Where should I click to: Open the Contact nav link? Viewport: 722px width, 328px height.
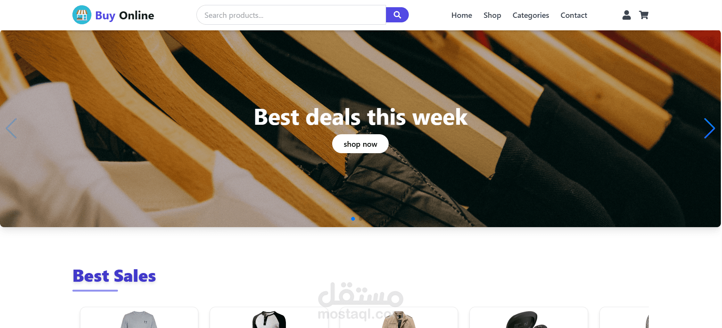574,15
